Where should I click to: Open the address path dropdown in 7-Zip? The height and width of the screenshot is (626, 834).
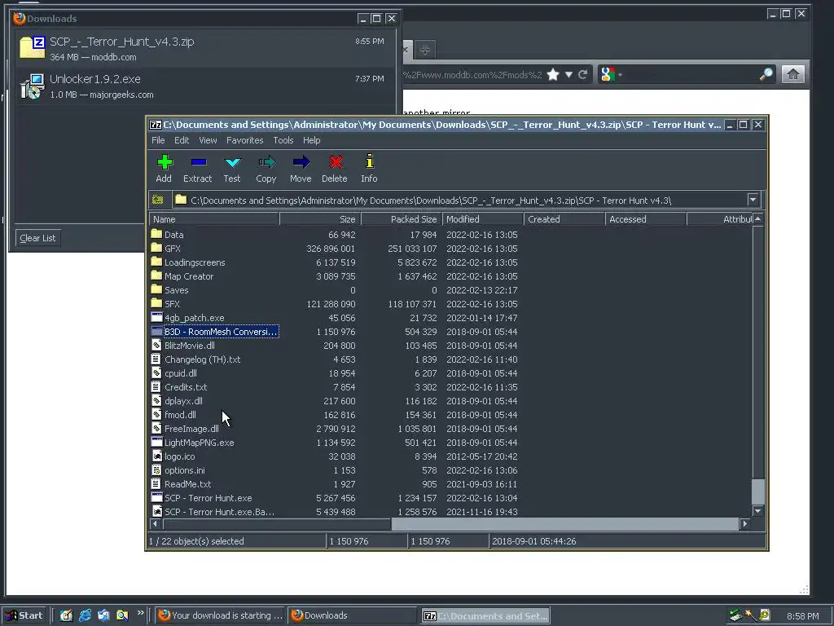click(x=753, y=200)
